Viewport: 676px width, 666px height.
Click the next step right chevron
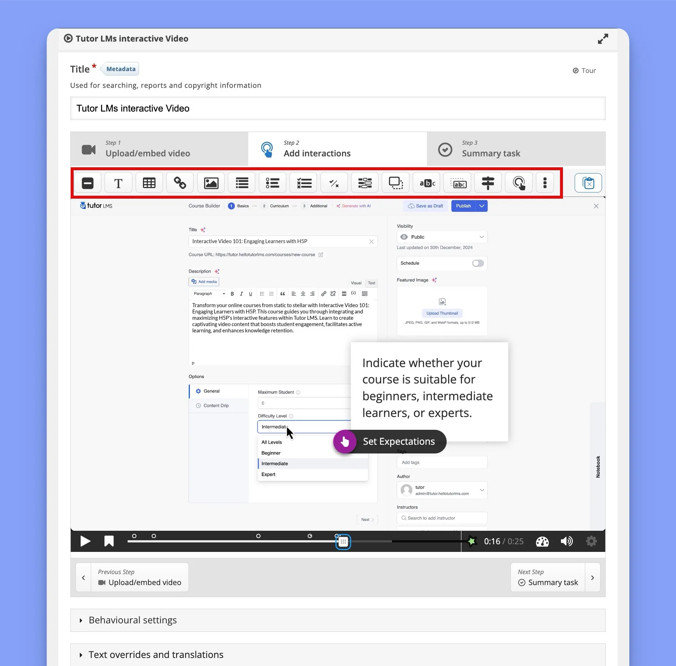593,577
